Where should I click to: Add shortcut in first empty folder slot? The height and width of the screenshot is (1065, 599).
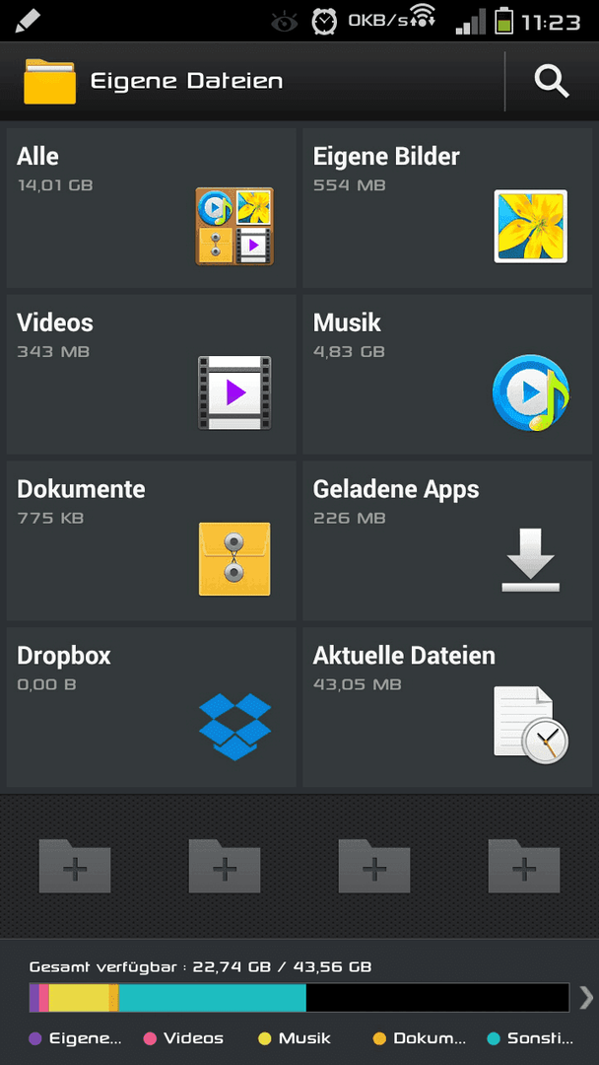pos(75,866)
